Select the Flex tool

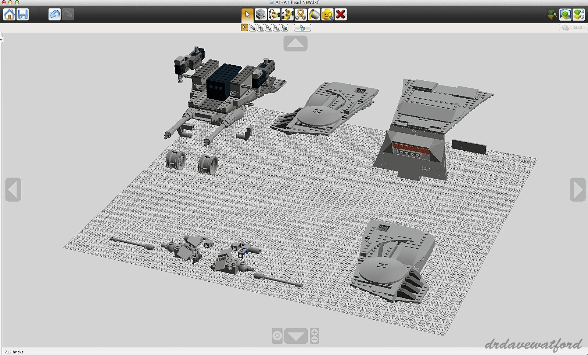point(300,15)
